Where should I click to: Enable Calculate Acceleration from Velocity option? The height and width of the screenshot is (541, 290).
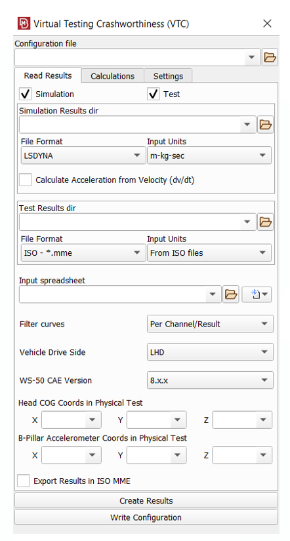(26, 180)
